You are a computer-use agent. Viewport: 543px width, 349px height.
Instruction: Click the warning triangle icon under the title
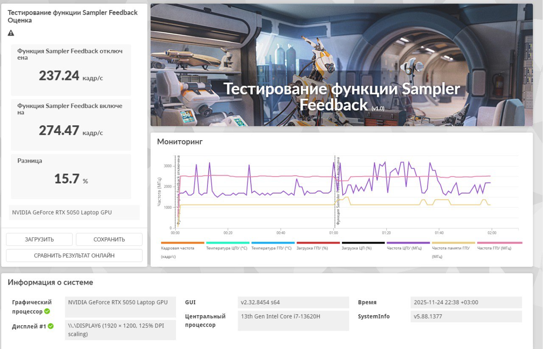(x=11, y=33)
